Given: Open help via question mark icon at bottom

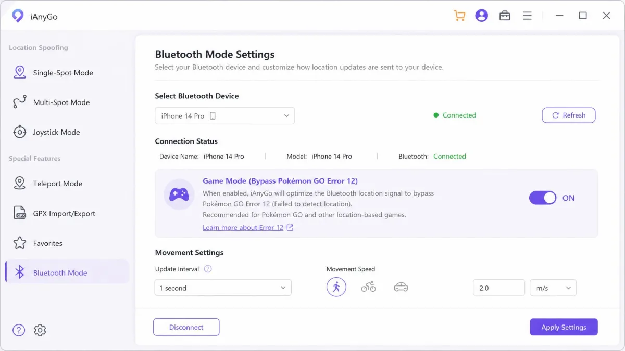Looking at the screenshot, I should (x=19, y=330).
